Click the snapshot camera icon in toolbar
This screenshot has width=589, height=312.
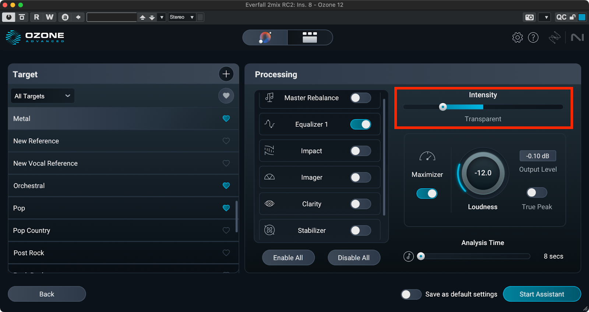[529, 17]
